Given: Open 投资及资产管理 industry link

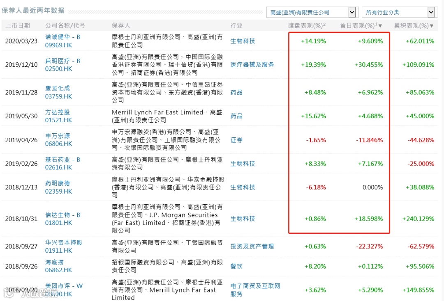Looking at the screenshot, I should tap(252, 246).
